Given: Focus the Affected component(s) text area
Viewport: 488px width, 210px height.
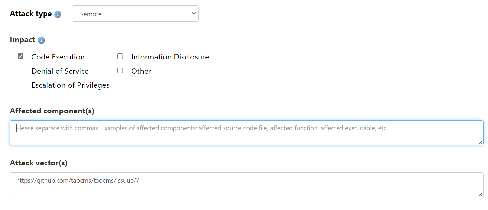Looking at the screenshot, I should click(246, 133).
